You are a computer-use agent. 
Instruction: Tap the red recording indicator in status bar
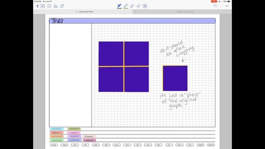click(x=214, y=1)
